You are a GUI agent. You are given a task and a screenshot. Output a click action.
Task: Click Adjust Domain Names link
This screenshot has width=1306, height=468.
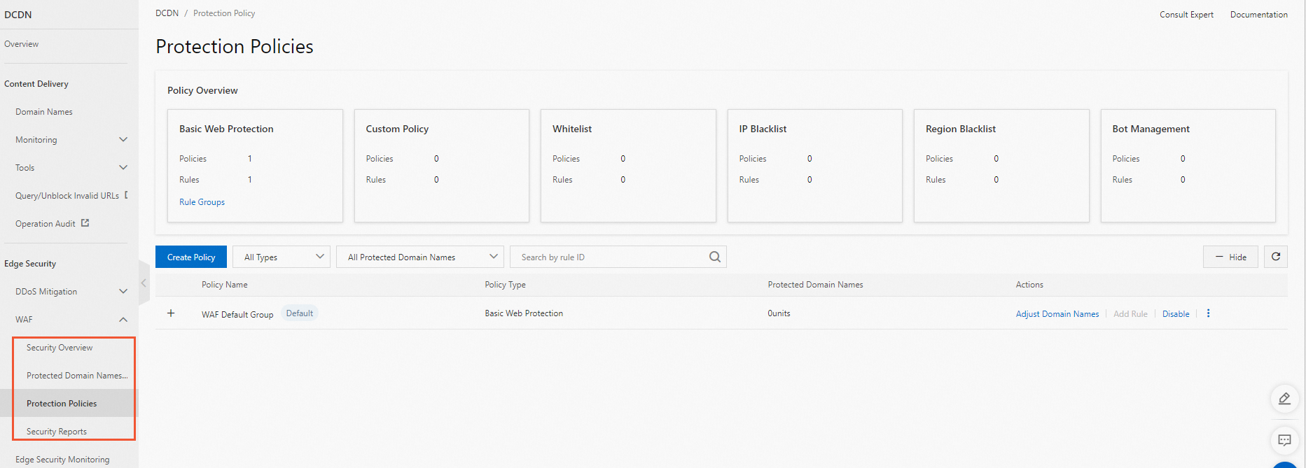tap(1057, 314)
